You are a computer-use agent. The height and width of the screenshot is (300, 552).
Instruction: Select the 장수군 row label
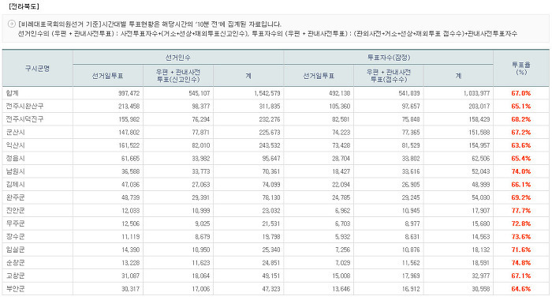[x=16, y=237]
